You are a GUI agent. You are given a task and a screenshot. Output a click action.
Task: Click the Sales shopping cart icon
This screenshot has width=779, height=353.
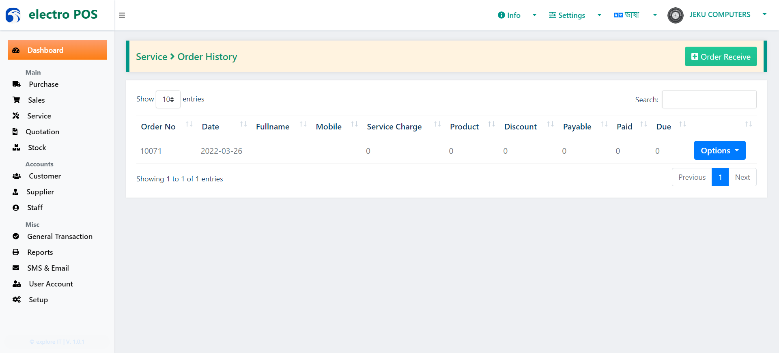tap(16, 100)
